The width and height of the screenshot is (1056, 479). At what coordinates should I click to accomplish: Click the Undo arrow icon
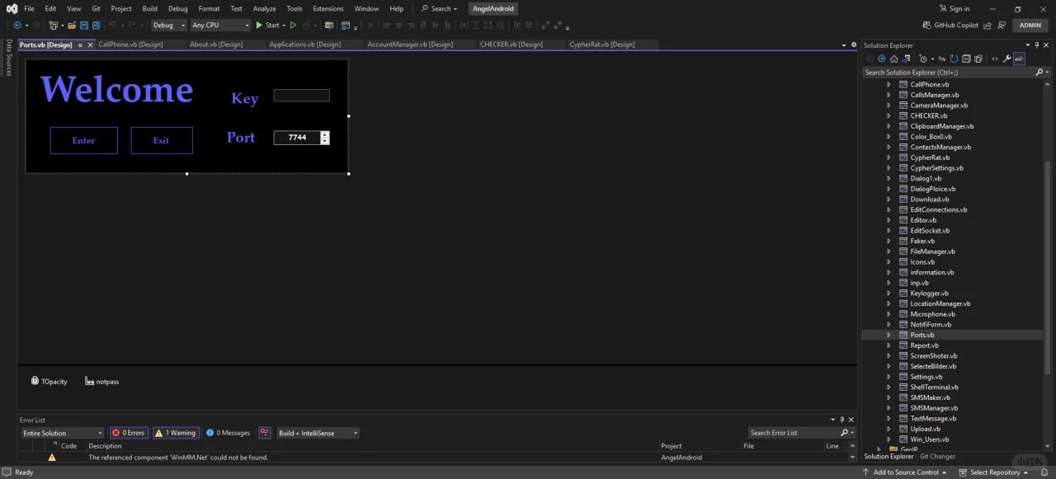(x=113, y=26)
